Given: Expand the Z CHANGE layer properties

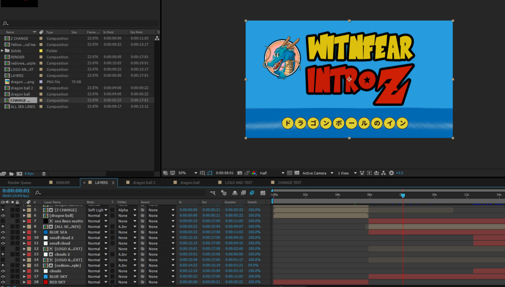Looking at the screenshot, I should 24,210.
